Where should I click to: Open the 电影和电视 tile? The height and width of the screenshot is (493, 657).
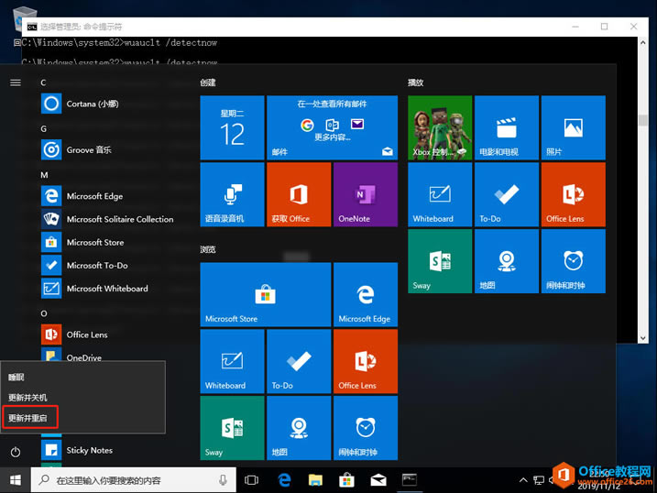[507, 127]
